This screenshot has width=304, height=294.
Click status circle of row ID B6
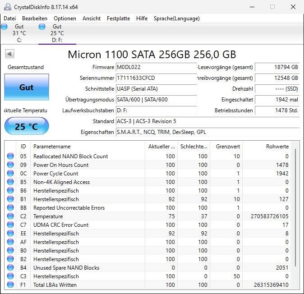(10, 190)
